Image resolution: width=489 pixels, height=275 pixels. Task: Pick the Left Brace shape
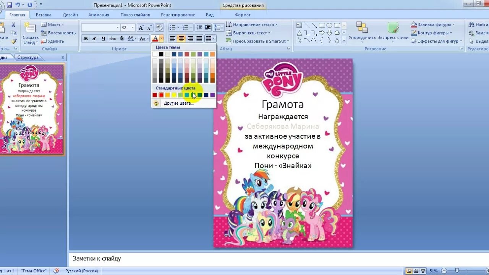pos(322,40)
